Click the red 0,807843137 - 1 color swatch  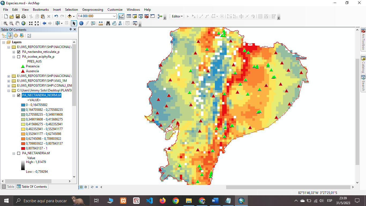[23, 148]
